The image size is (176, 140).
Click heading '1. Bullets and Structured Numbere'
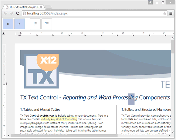146,109
